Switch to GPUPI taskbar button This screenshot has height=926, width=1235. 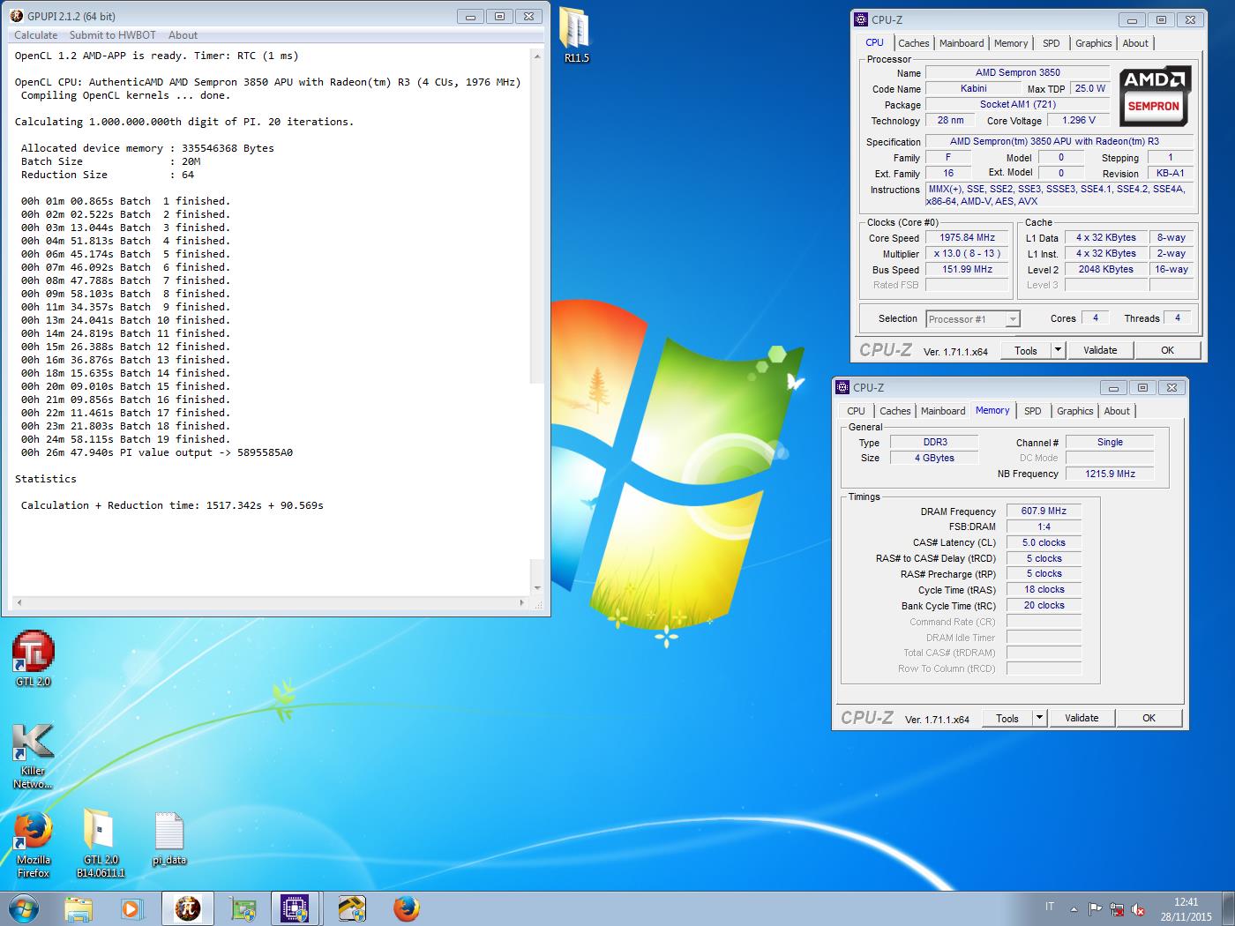tap(187, 908)
